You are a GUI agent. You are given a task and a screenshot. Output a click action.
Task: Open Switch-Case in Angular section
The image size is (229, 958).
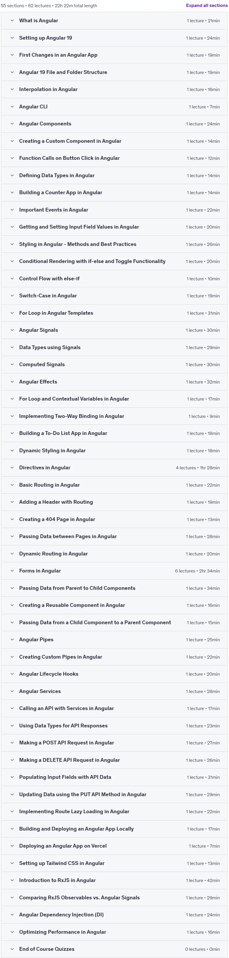(x=48, y=296)
